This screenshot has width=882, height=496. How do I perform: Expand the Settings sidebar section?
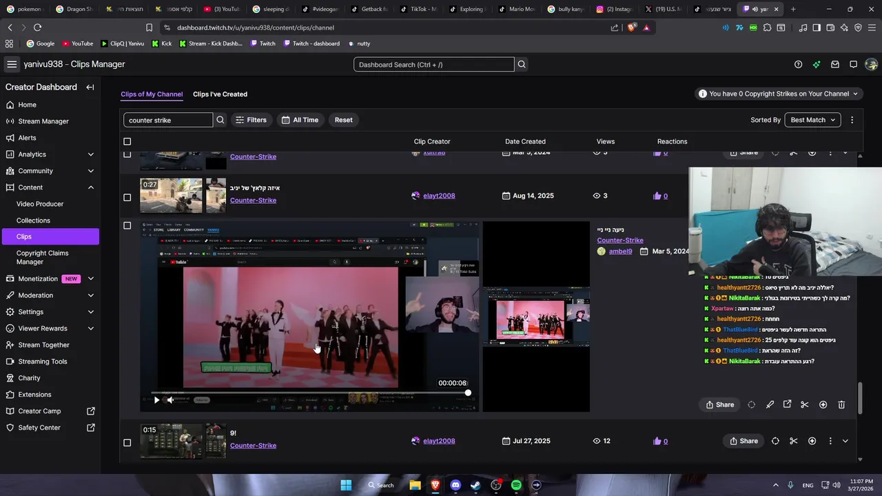(90, 312)
